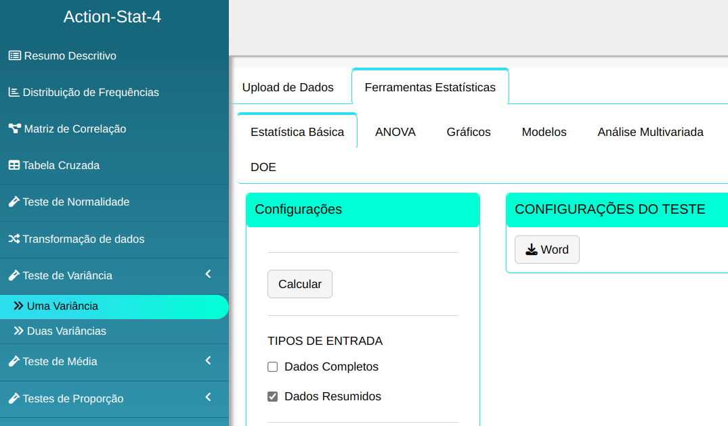
Task: Collapse the Teste de Variância chevron
Action: tap(208, 274)
